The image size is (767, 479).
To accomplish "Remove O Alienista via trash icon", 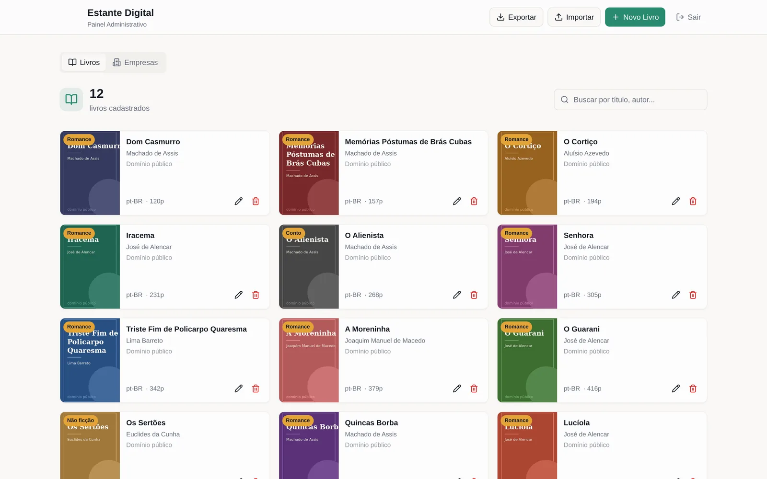I will coord(474,295).
